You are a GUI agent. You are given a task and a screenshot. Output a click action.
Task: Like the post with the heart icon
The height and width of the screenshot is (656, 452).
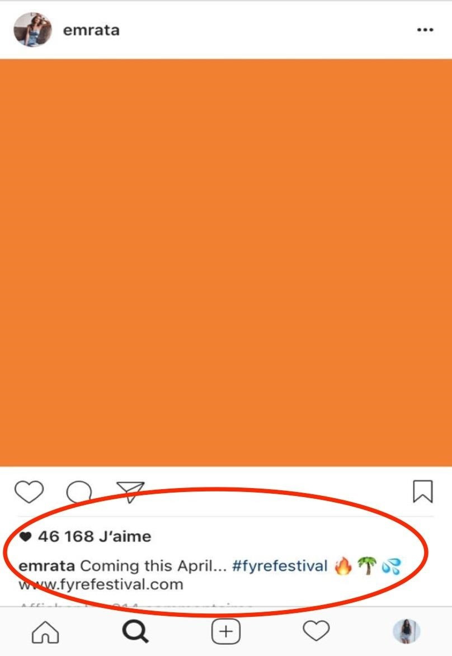(x=29, y=491)
